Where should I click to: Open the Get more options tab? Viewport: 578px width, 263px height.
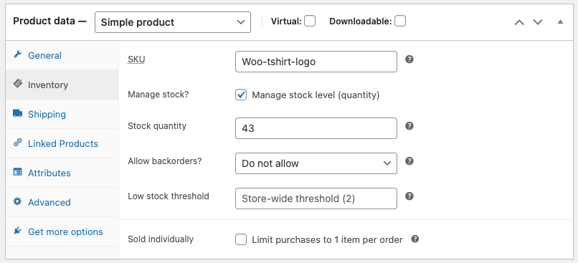point(62,231)
